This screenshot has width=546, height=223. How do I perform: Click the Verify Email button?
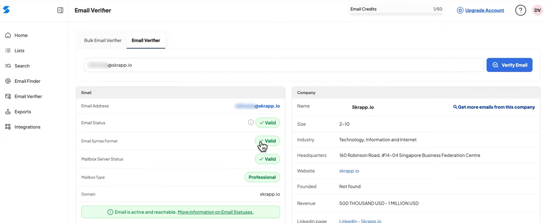click(x=509, y=65)
